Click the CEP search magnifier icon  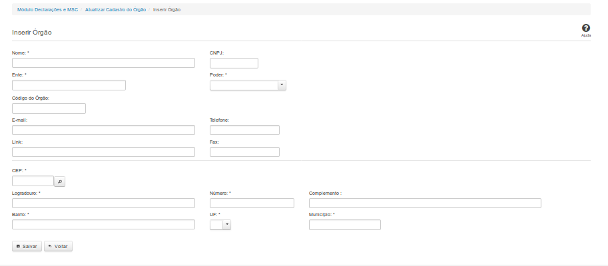59,181
